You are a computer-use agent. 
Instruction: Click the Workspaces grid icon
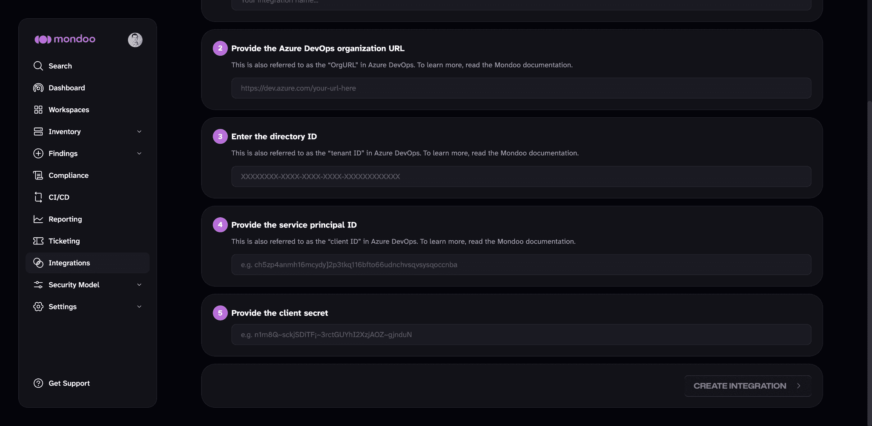[x=38, y=110]
